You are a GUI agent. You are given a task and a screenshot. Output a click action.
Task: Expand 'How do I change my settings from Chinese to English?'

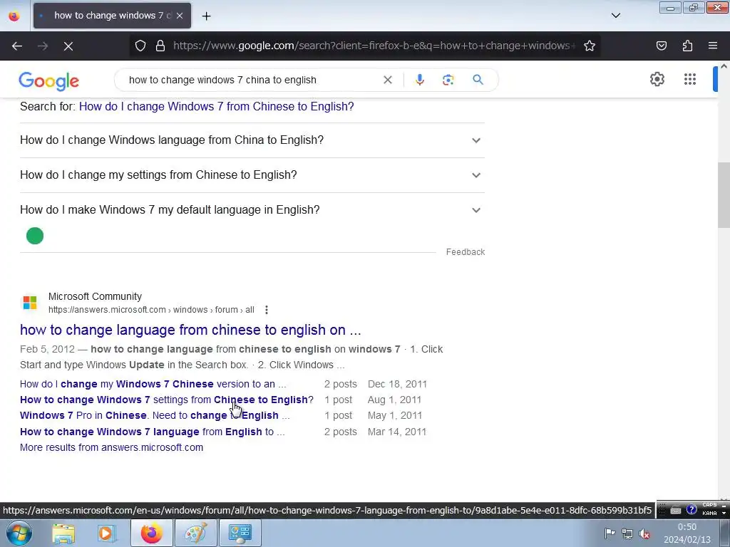pos(252,175)
